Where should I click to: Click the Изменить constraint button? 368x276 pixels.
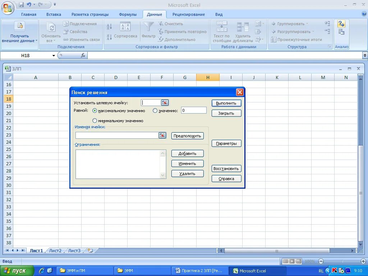[x=187, y=164]
